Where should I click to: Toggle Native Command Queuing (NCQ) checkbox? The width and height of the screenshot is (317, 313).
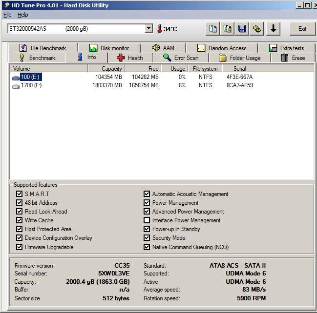click(x=147, y=247)
